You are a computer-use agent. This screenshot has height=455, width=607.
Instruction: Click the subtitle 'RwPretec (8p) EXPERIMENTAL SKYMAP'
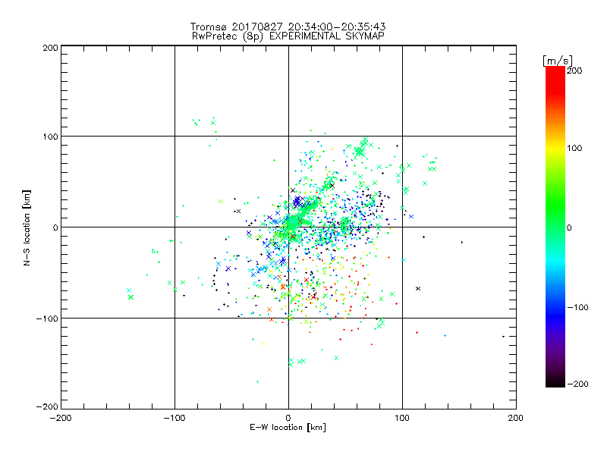point(288,36)
